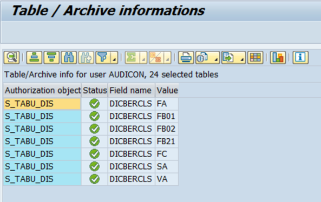Select the Status column header
The width and height of the screenshot is (321, 202).
(x=95, y=90)
